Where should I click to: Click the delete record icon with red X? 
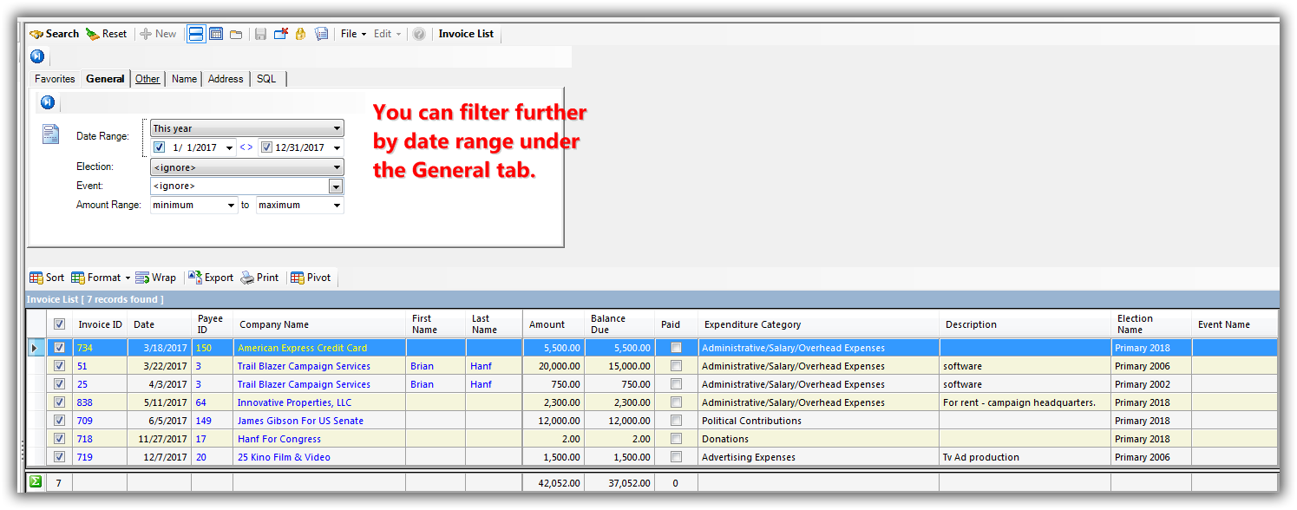click(x=280, y=34)
